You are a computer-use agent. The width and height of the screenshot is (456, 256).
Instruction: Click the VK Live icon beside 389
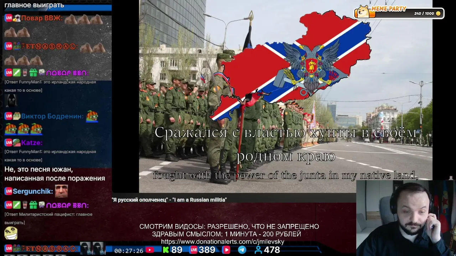pos(193,250)
